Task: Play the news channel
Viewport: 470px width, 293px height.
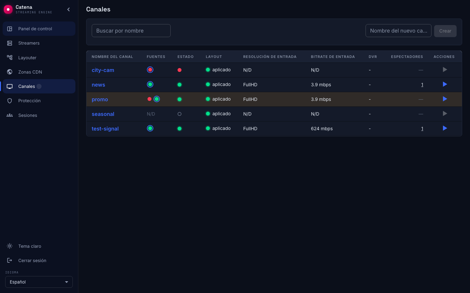Action: click(x=445, y=84)
